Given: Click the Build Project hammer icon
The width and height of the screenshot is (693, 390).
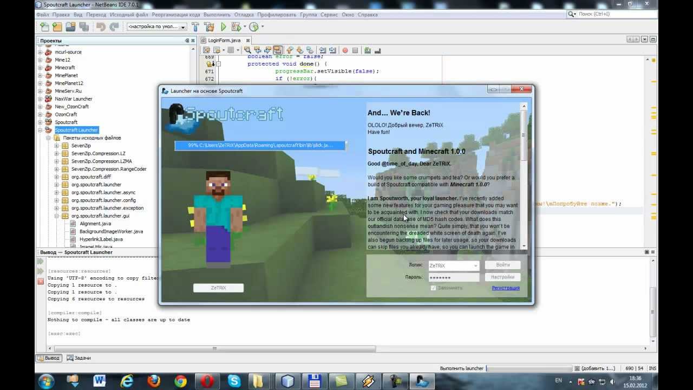Looking at the screenshot, I should (x=195, y=27).
